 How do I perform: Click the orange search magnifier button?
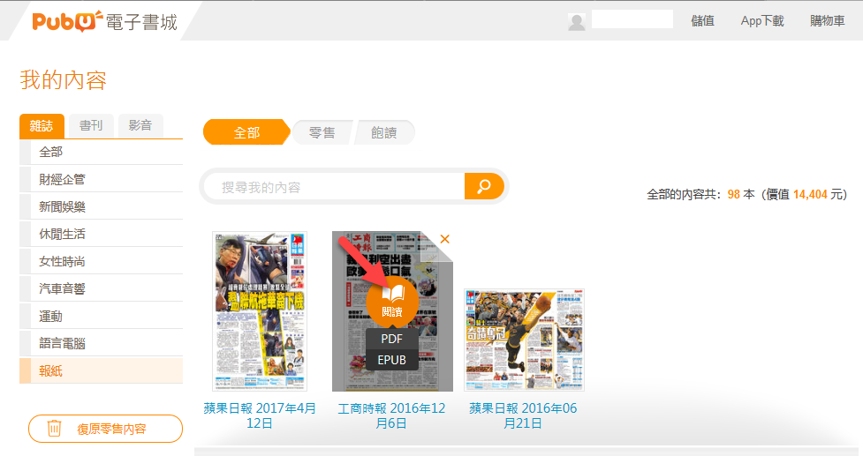click(x=484, y=186)
